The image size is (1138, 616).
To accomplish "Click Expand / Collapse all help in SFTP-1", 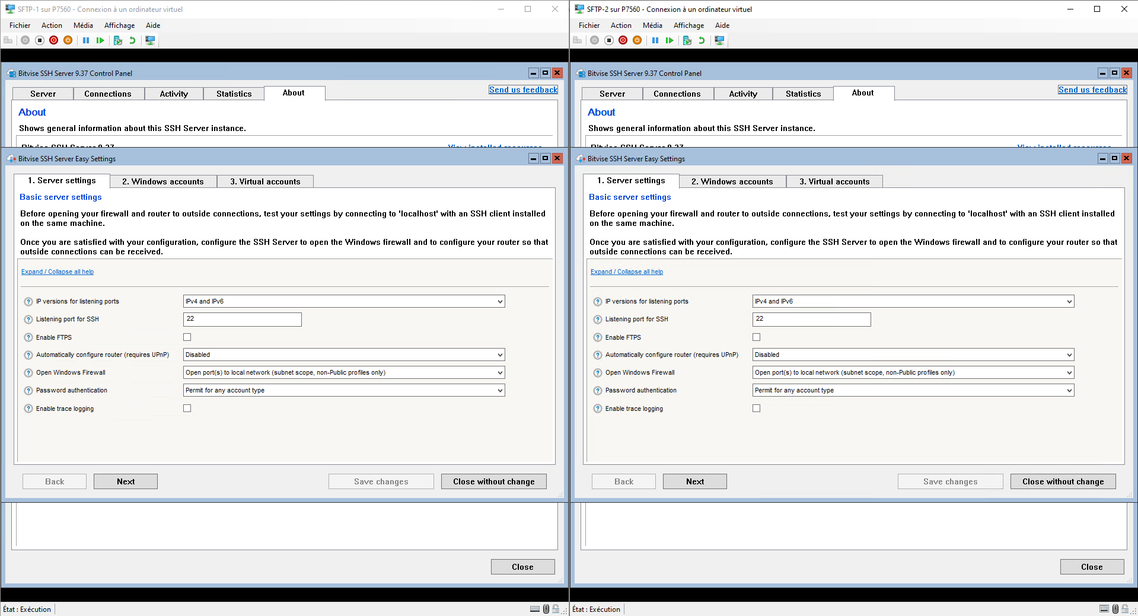I will tap(58, 272).
